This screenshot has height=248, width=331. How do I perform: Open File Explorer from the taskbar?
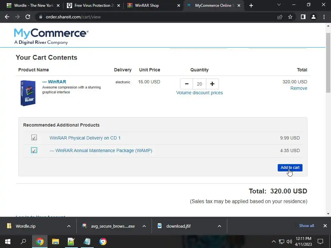click(x=56, y=242)
